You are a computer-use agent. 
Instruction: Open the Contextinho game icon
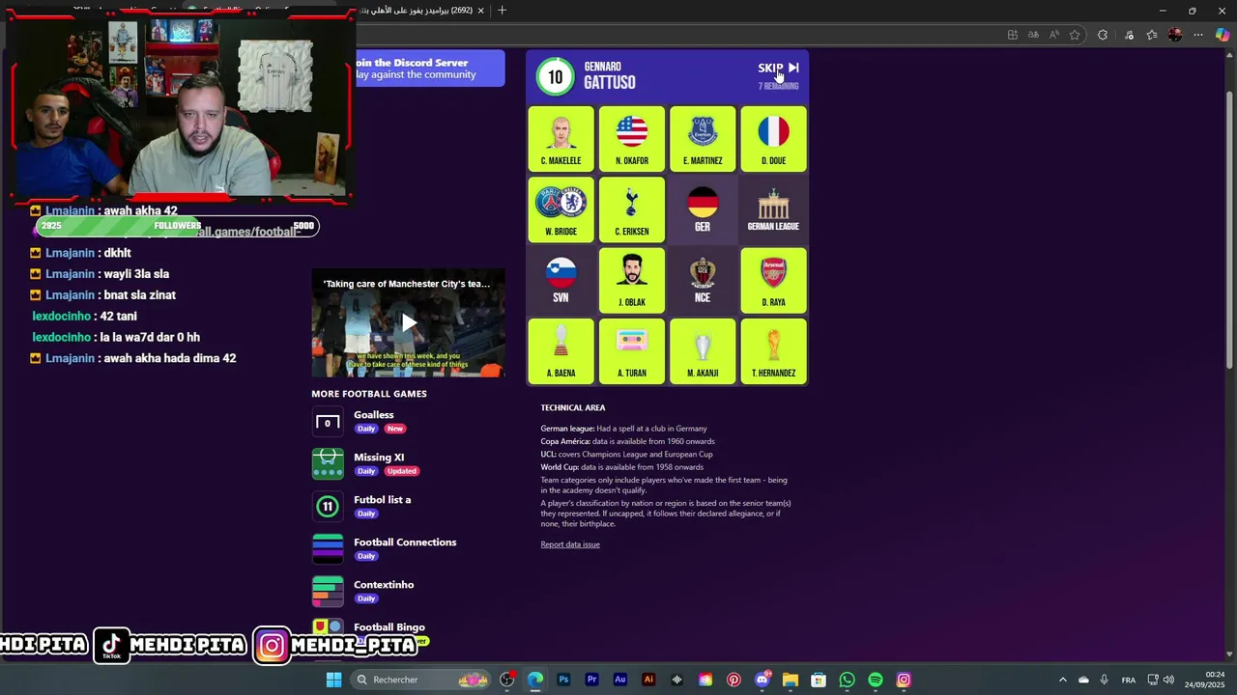328,592
